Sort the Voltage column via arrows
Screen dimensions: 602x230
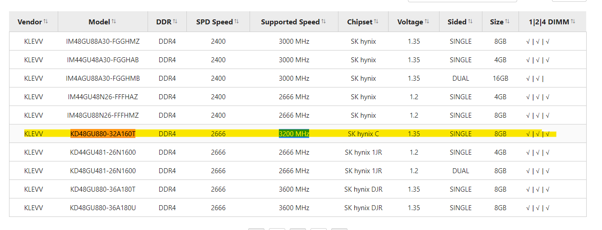(427, 22)
